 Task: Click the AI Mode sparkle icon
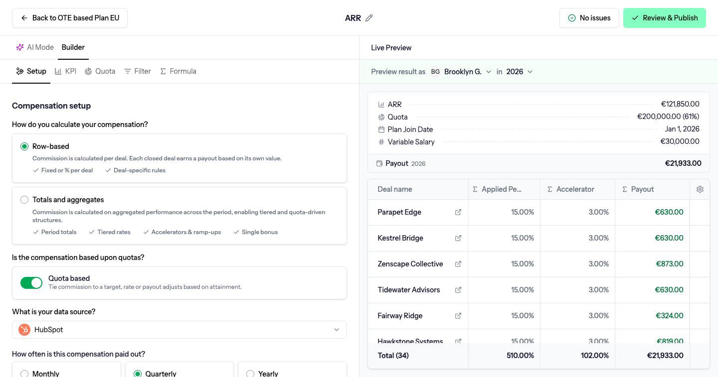pyautogui.click(x=20, y=47)
